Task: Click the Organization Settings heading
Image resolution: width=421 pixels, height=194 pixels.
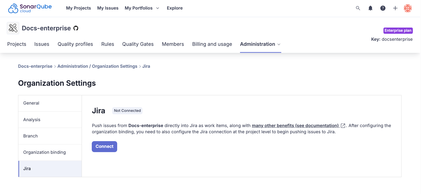Action: [x=57, y=83]
